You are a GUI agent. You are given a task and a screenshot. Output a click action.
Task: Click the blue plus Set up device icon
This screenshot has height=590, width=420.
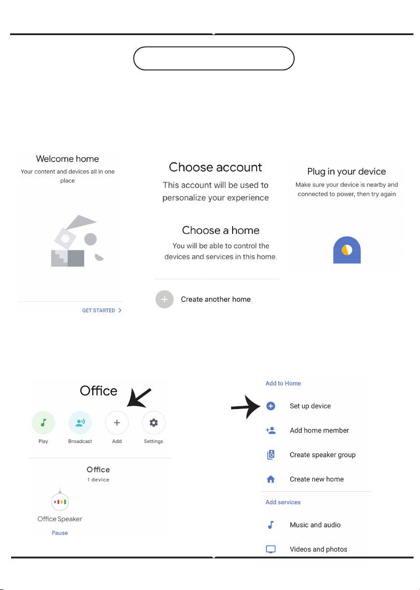tap(271, 406)
